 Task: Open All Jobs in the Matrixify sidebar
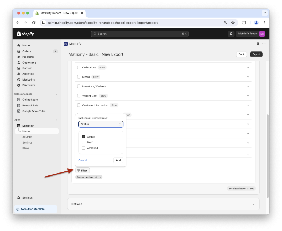point(27,137)
